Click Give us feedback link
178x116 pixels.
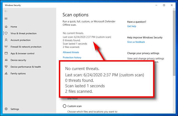coord(136,42)
